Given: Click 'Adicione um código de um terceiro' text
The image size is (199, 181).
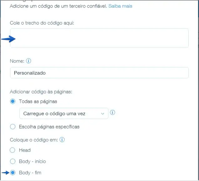Looking at the screenshot, I should (45, 6).
